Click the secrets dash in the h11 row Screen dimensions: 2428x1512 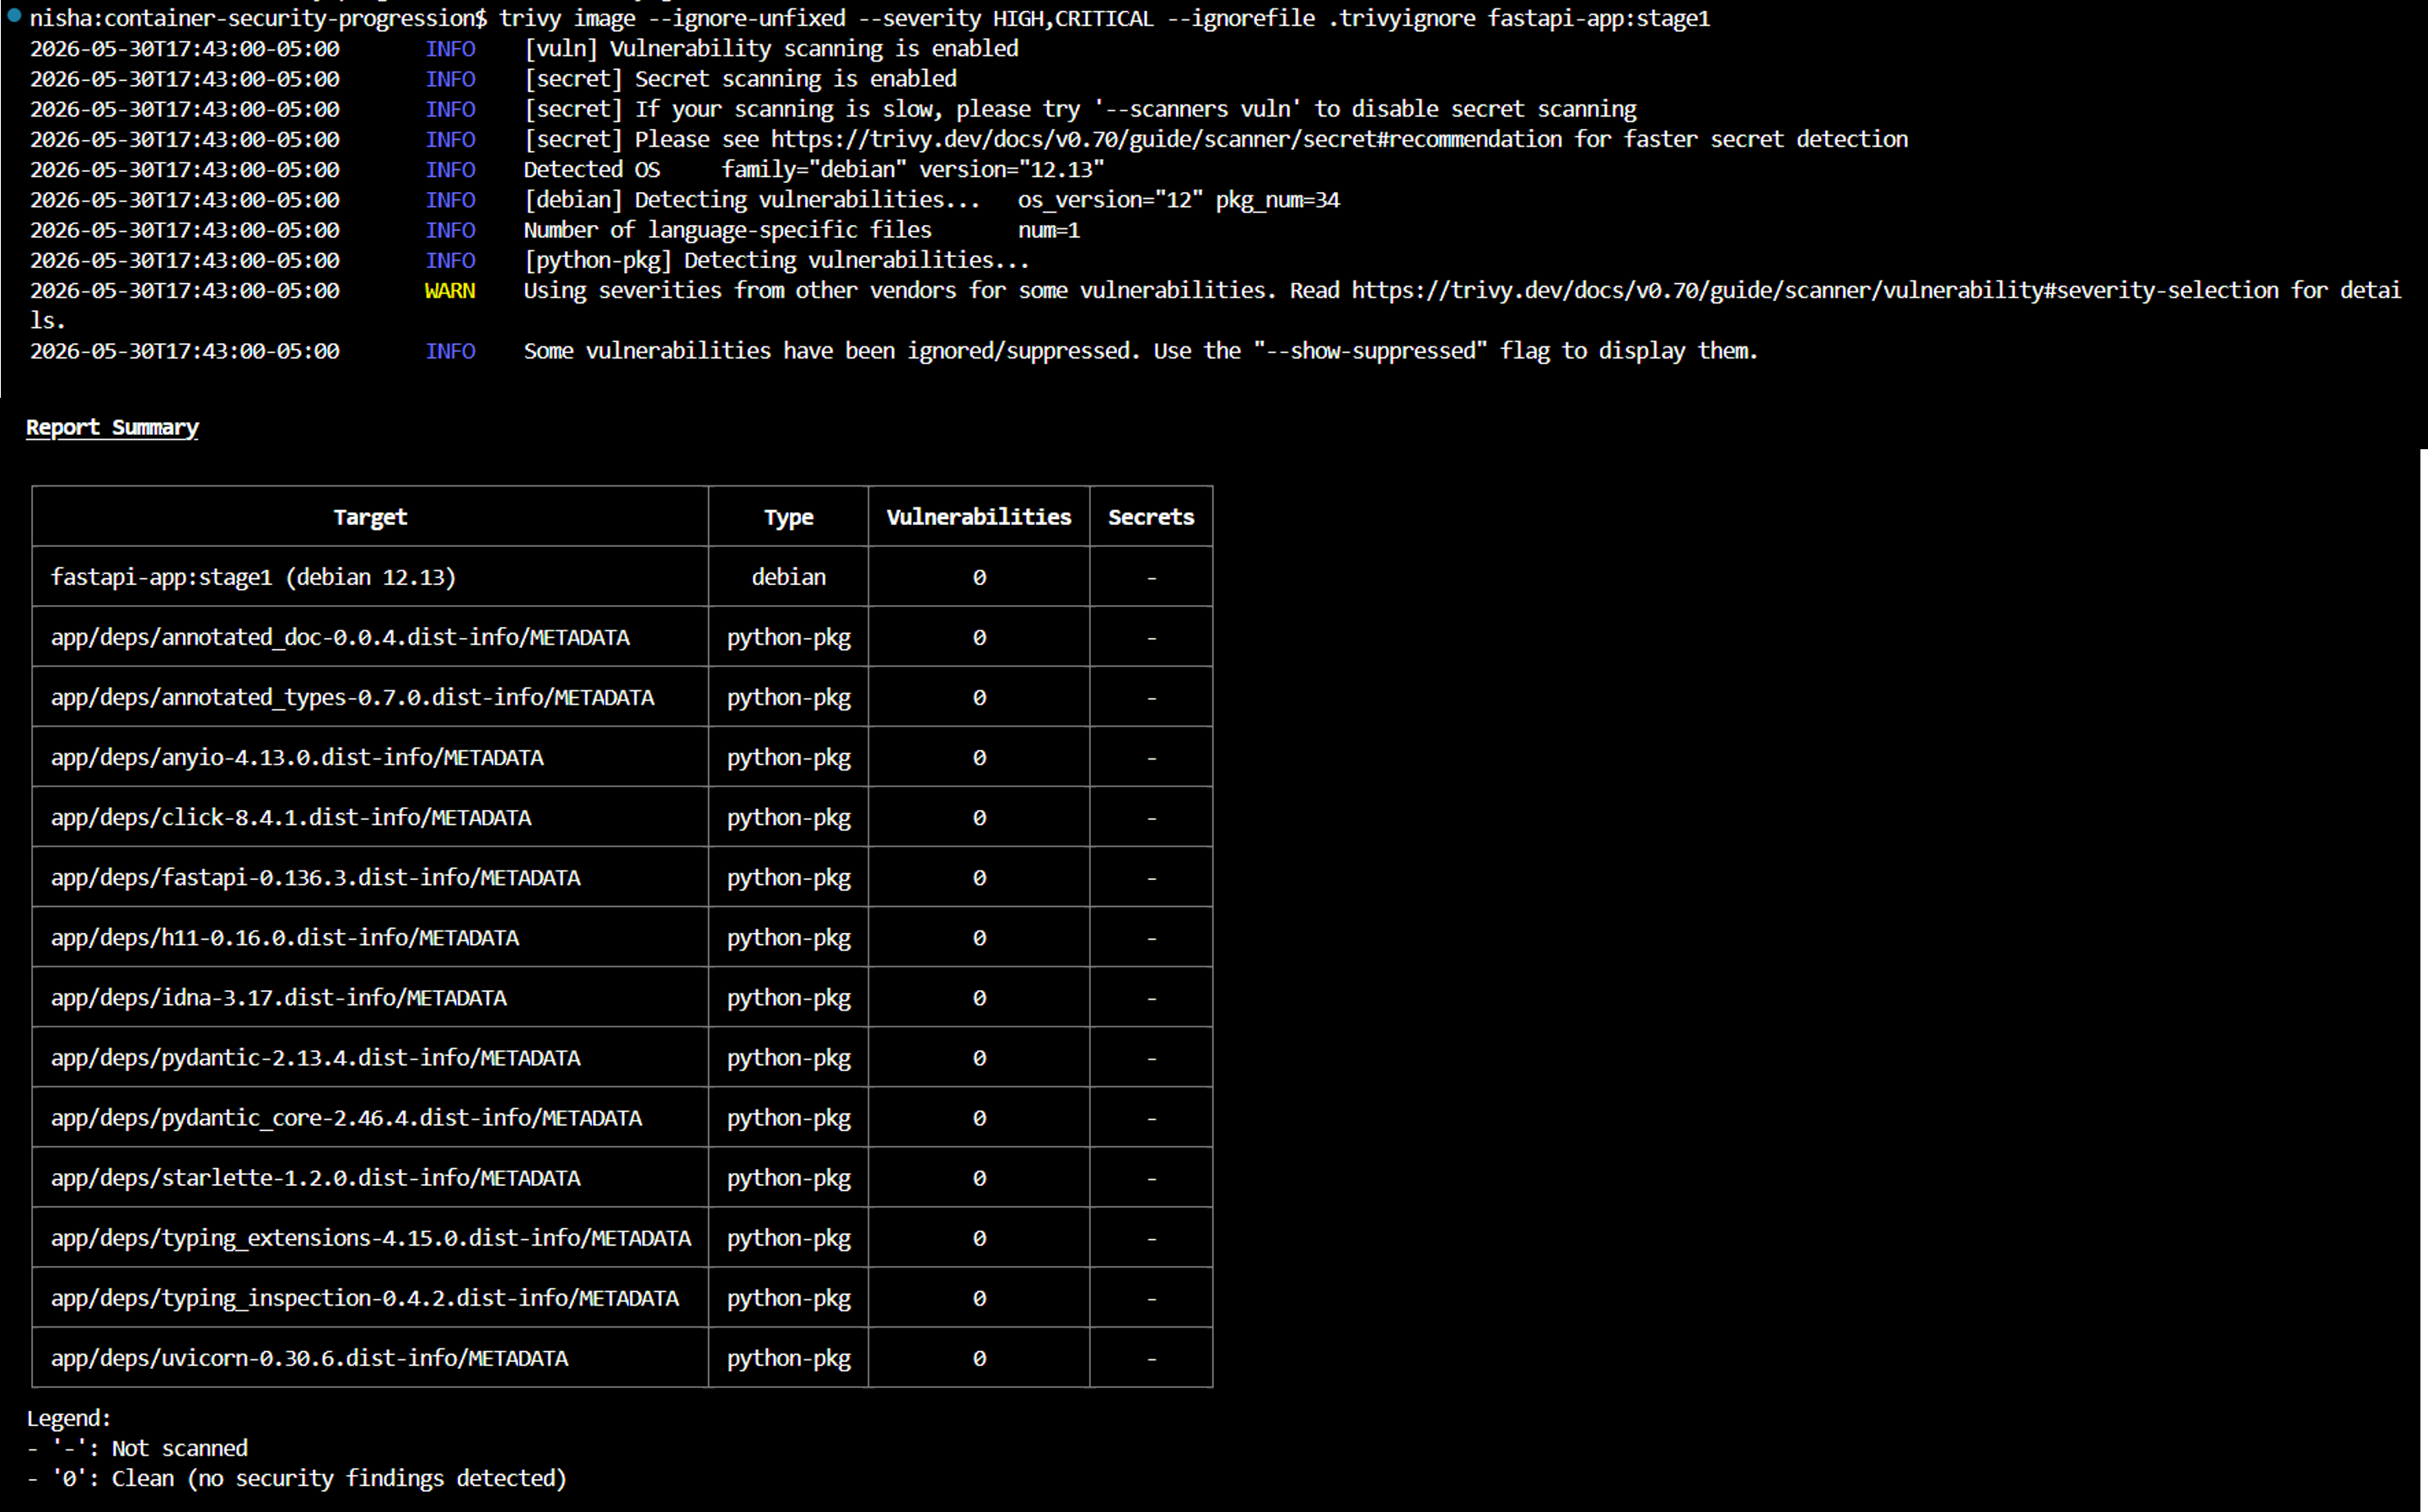(x=1151, y=938)
